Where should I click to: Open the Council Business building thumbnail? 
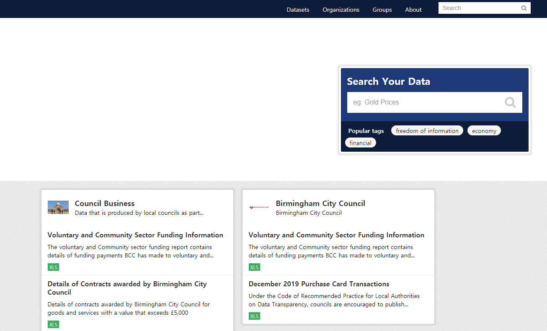(58, 208)
